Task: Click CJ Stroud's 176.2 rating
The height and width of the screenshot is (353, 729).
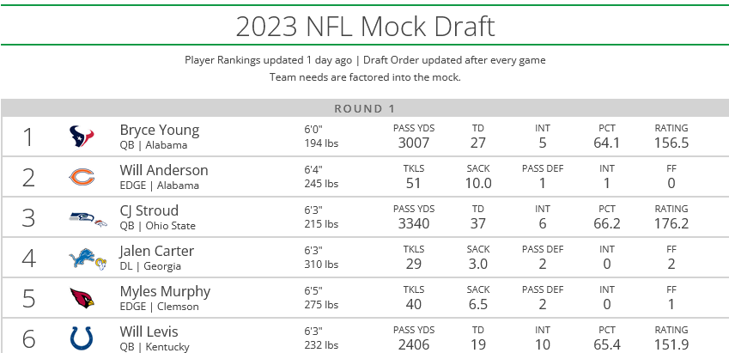Action: [x=671, y=223]
